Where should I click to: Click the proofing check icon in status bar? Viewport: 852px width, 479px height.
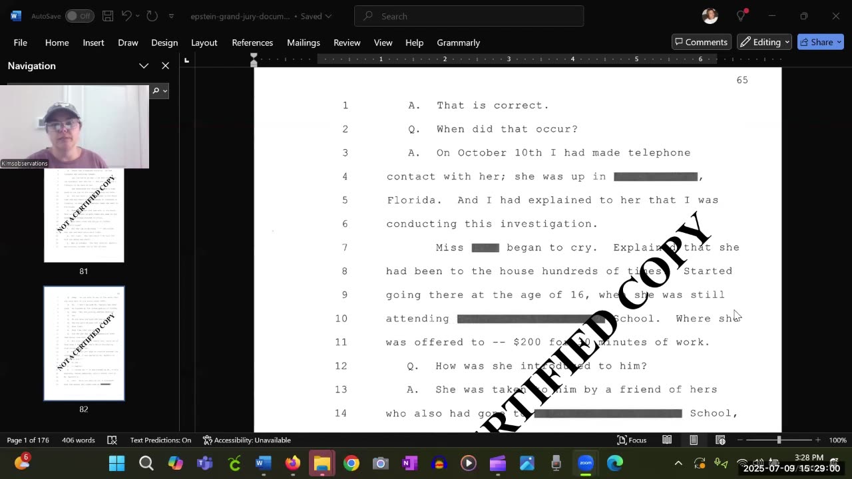point(112,440)
